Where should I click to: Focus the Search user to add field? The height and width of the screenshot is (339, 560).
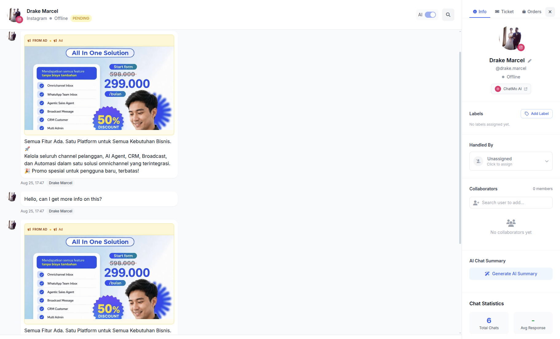[511, 203]
